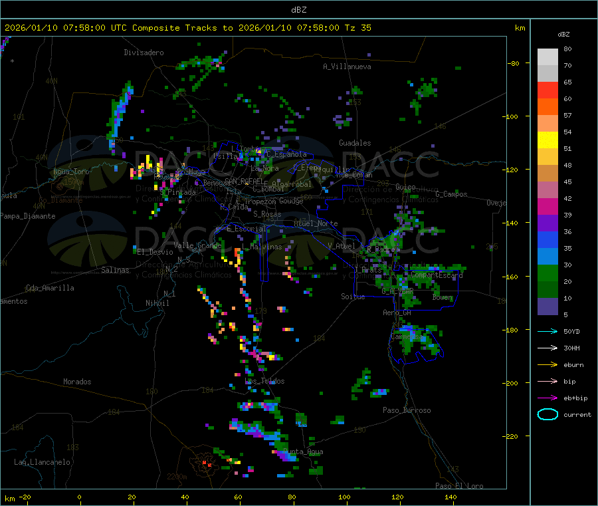Click the 36 dBZ blue swatch
This screenshot has width=598, height=506.
coord(548,239)
